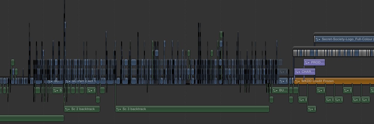Select the green BU... audio clip by its label
Viewport: 374px width, 124px height.
point(283,91)
